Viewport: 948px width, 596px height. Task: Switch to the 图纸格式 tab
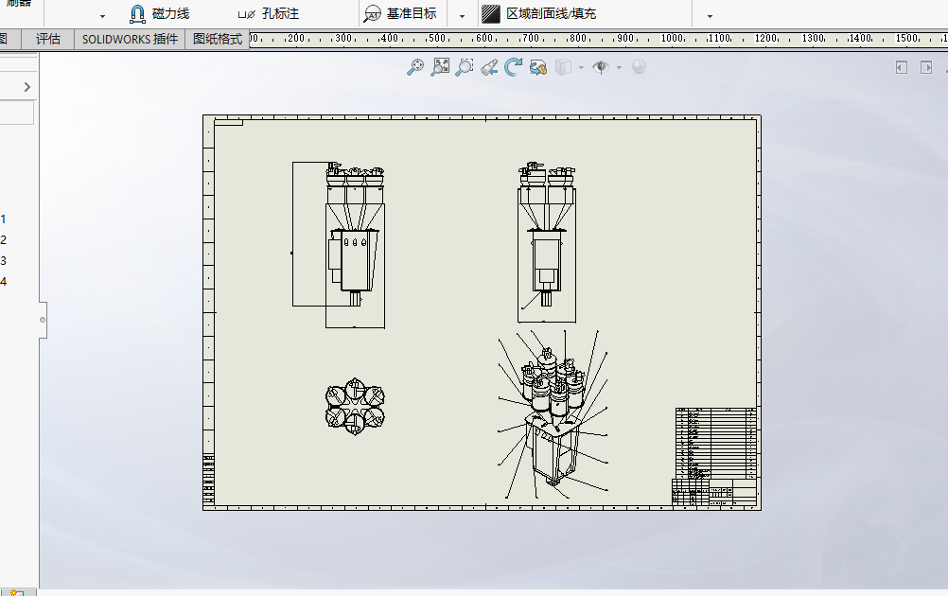(x=217, y=40)
